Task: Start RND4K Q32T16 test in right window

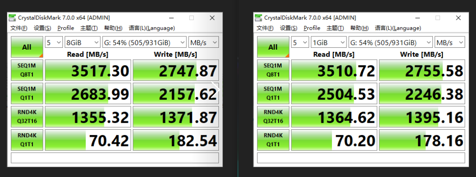Action: pos(273,116)
